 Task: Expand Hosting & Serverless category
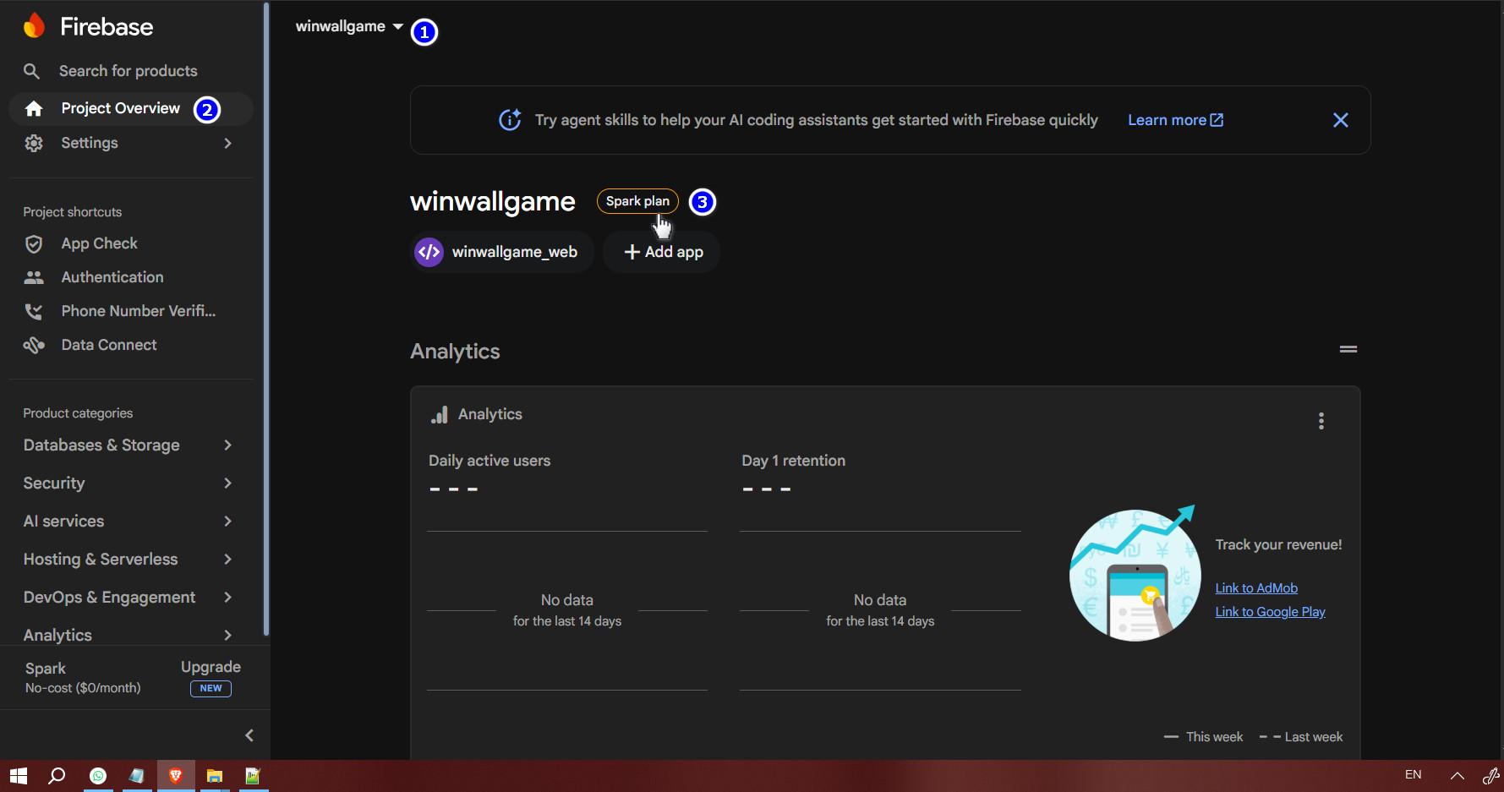click(x=127, y=560)
